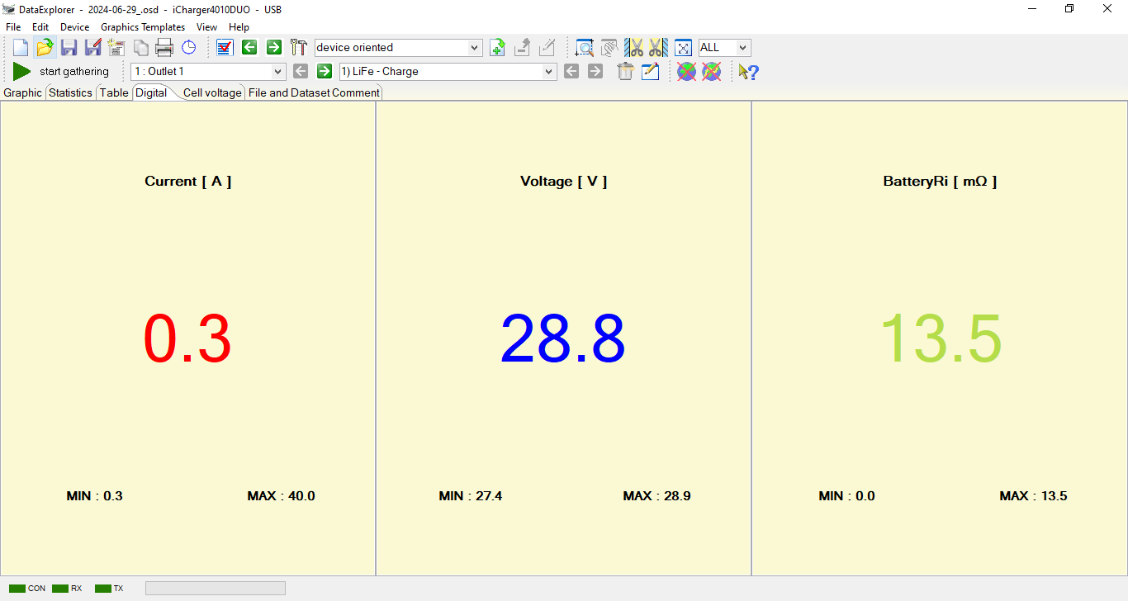
Task: Switch to the Cell voltage tab
Action: coord(212,92)
